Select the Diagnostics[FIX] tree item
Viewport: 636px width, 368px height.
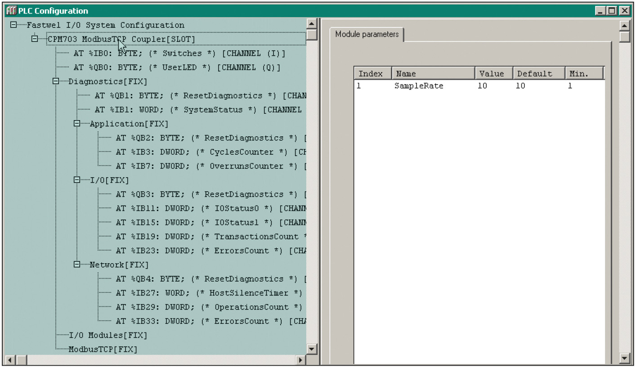[107, 81]
